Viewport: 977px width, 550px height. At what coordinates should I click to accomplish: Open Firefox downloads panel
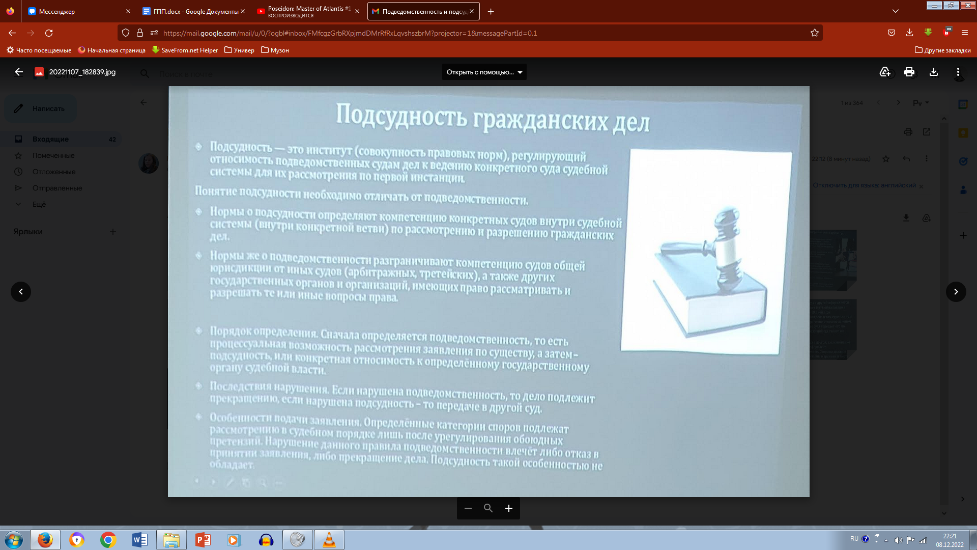click(x=909, y=33)
